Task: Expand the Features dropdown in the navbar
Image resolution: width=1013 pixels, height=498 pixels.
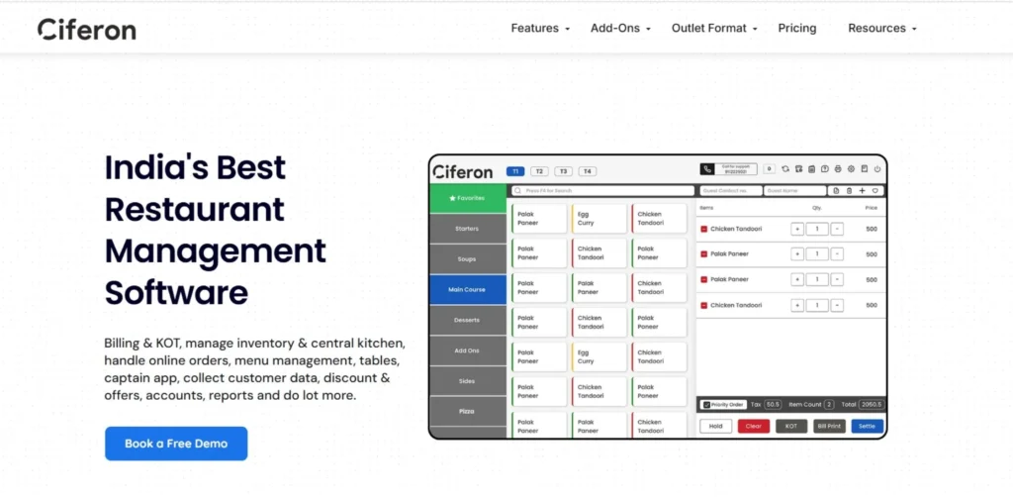Action: point(540,29)
